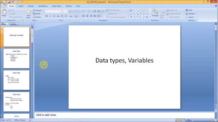
Task: Open the Arrange options
Action: (155, 14)
